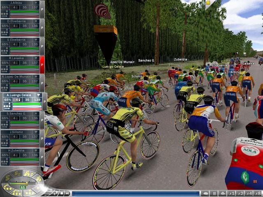The height and width of the screenshot is (197, 263).
Task: Set race speed to x8
Action: click(257, 193)
